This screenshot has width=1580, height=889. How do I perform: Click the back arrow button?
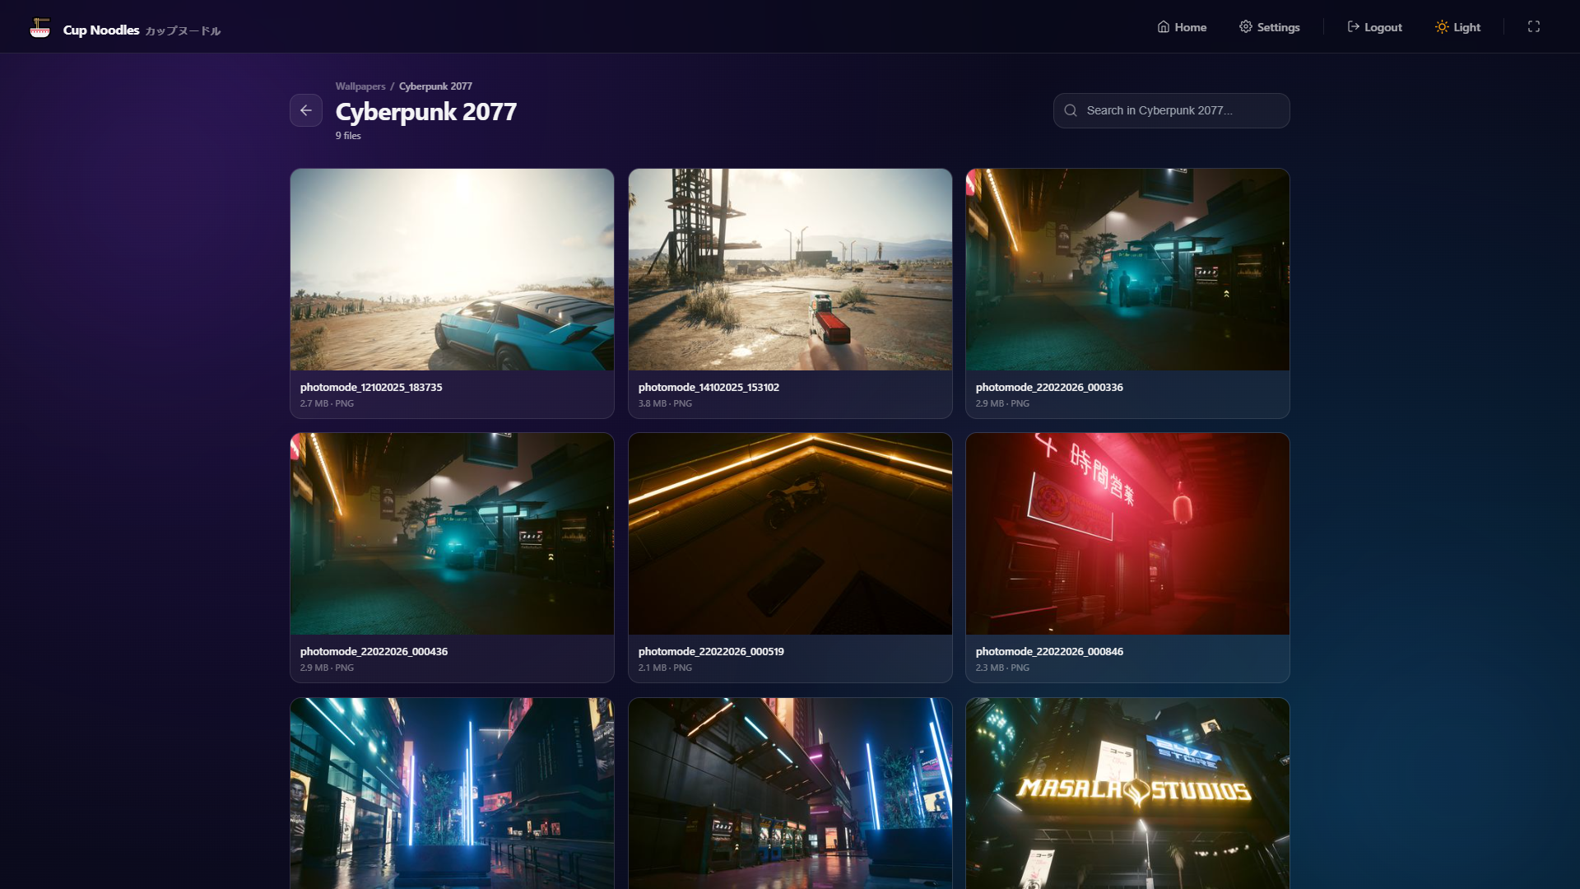coord(306,110)
